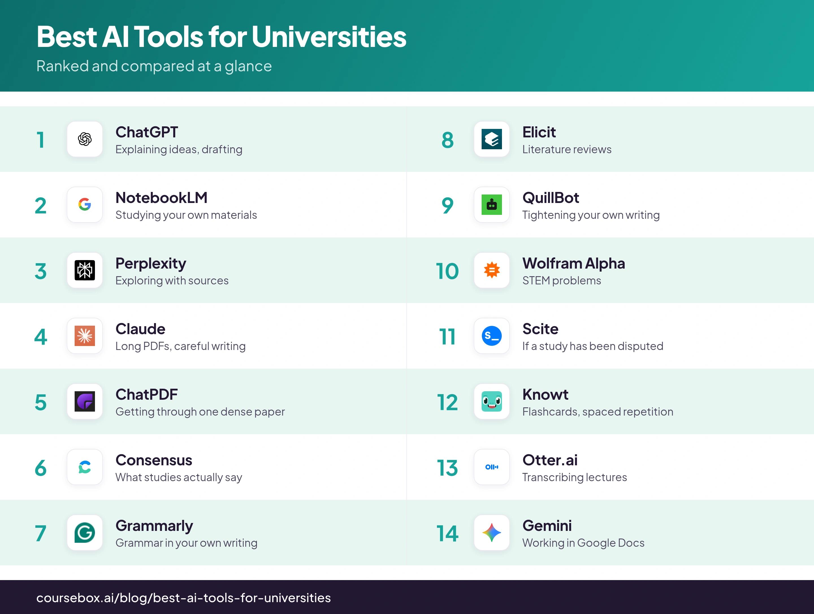Select the 'Elicit' title text

pyautogui.click(x=539, y=132)
